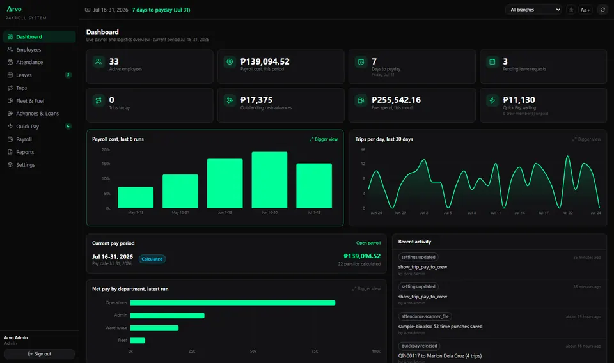Click the Jul 1-15 payroll bar
The width and height of the screenshot is (614, 363).
[x=314, y=186]
